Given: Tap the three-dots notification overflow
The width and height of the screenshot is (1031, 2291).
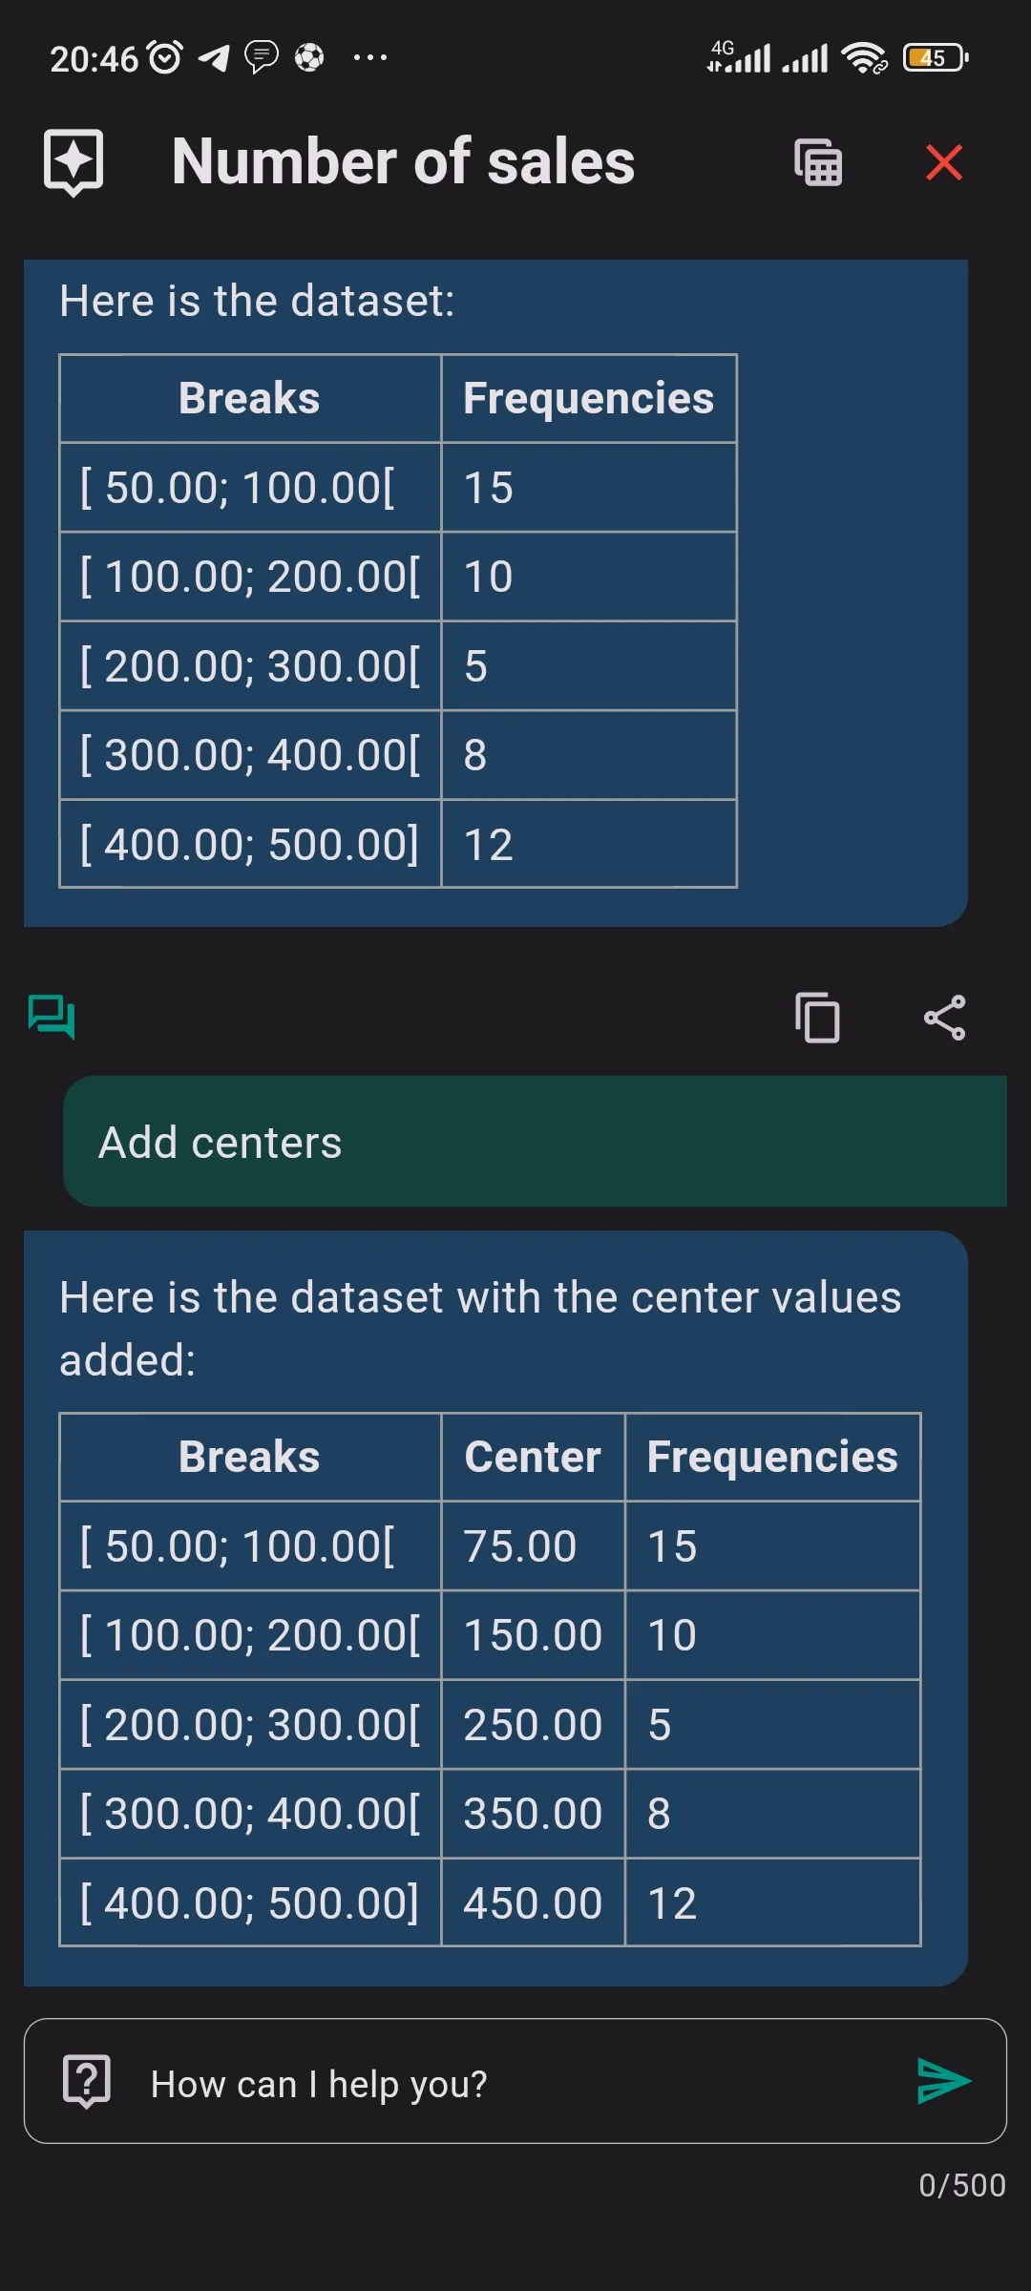Looking at the screenshot, I should pyautogui.click(x=370, y=57).
